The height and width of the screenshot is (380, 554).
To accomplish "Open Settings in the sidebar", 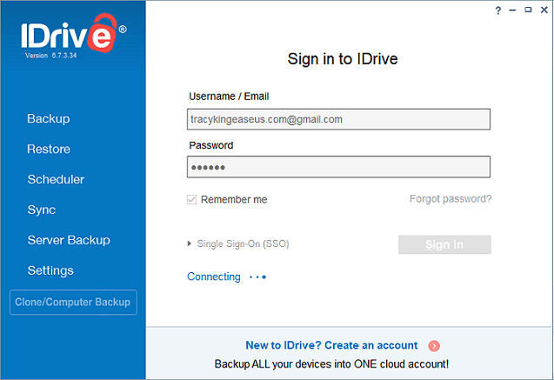I will pyautogui.click(x=50, y=270).
